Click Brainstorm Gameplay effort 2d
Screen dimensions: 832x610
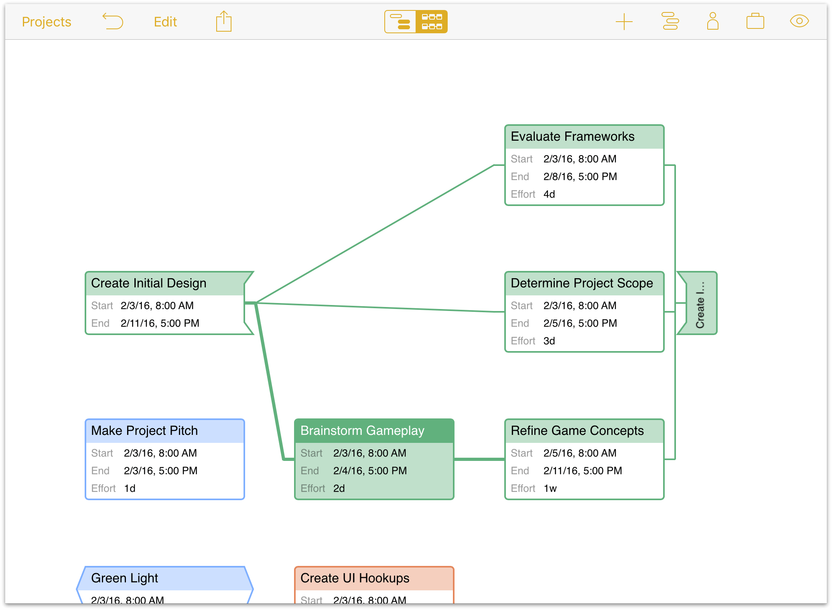(x=339, y=489)
